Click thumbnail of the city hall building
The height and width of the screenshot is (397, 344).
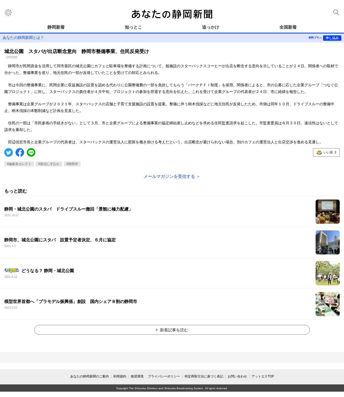327,242
